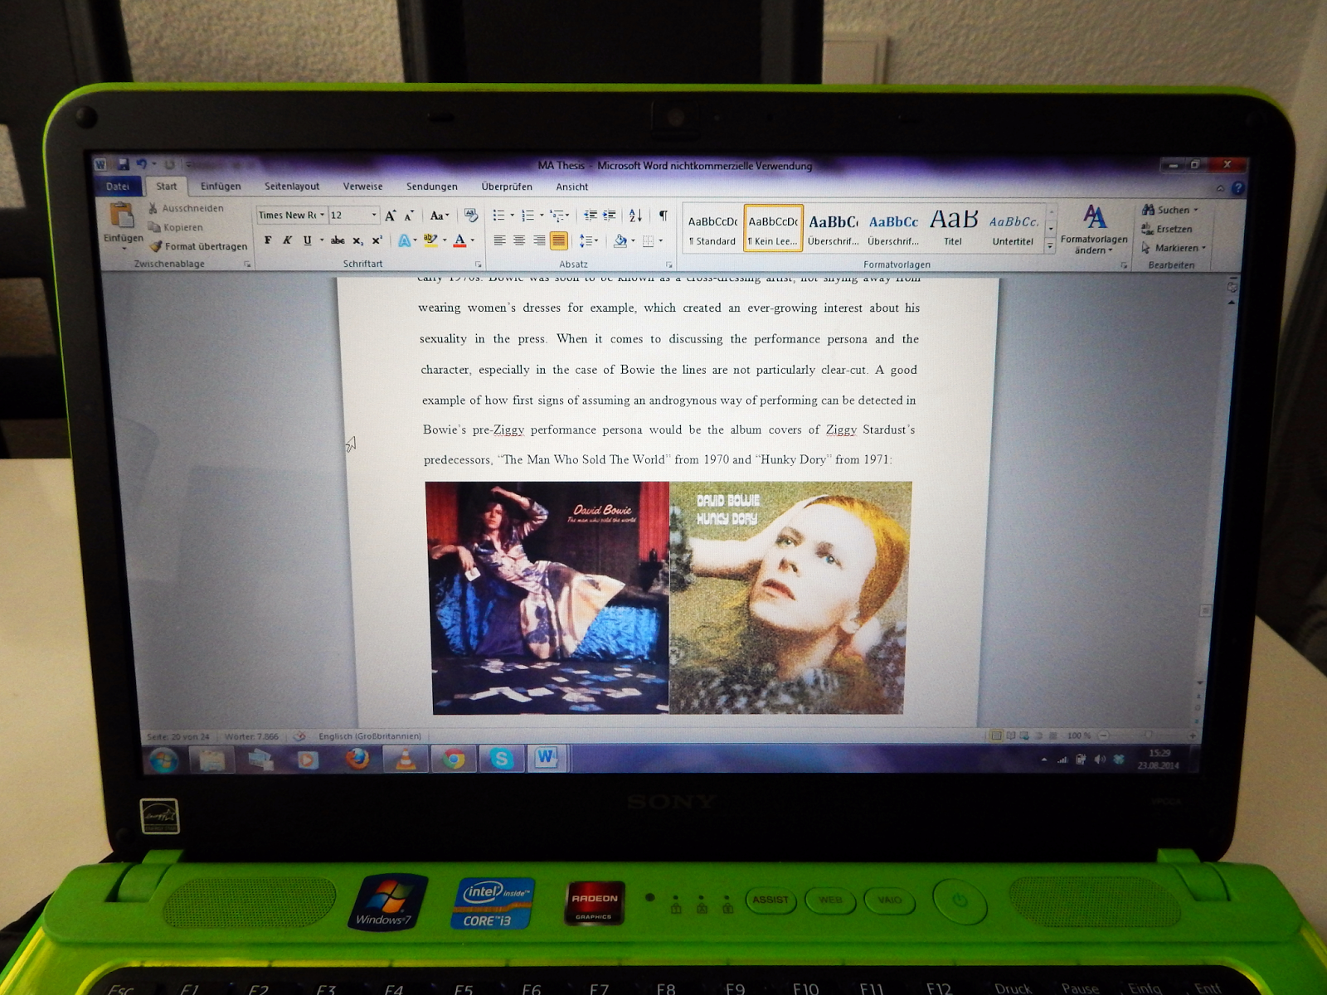This screenshot has width=1327, height=995.
Task: Open the Times New Roman font dropdown
Action: click(x=322, y=216)
